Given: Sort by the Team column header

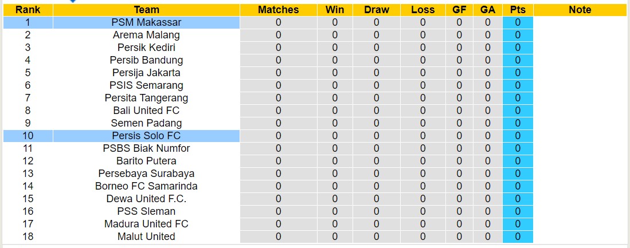Looking at the screenshot, I should 146,10.
